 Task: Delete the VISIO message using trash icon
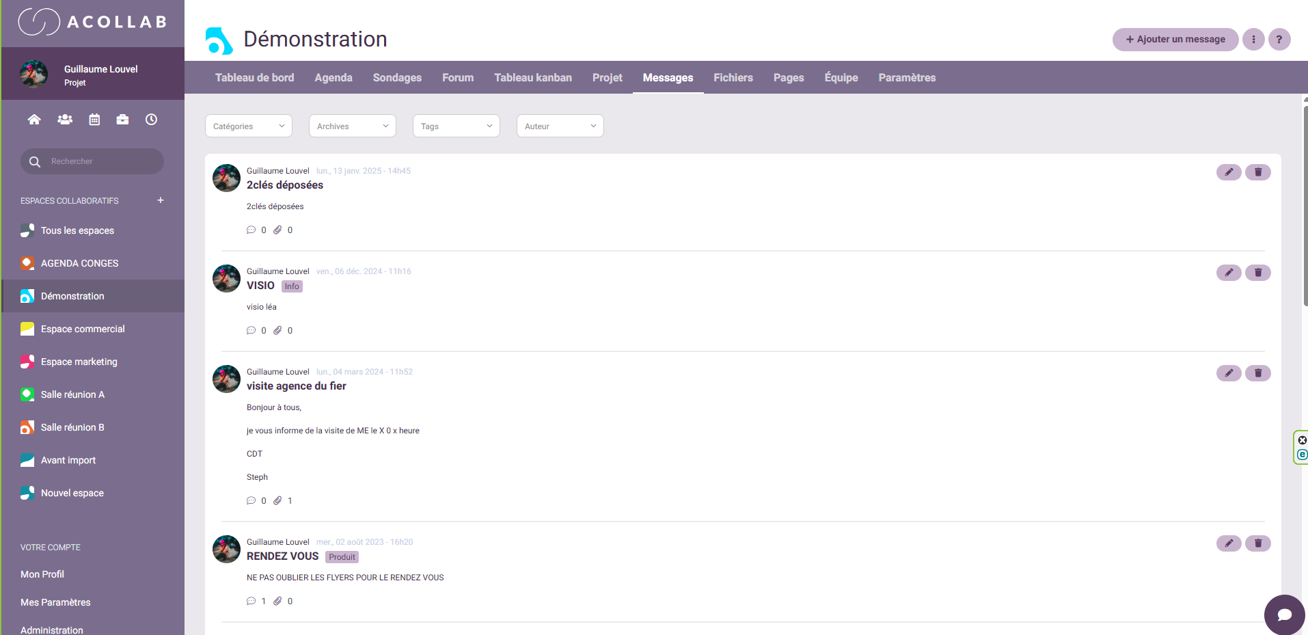click(x=1257, y=273)
